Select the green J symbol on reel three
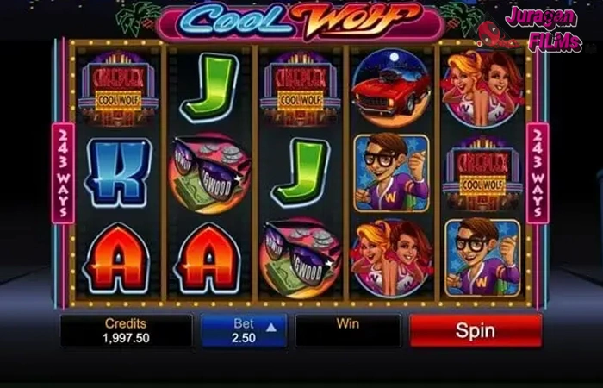 (301, 172)
